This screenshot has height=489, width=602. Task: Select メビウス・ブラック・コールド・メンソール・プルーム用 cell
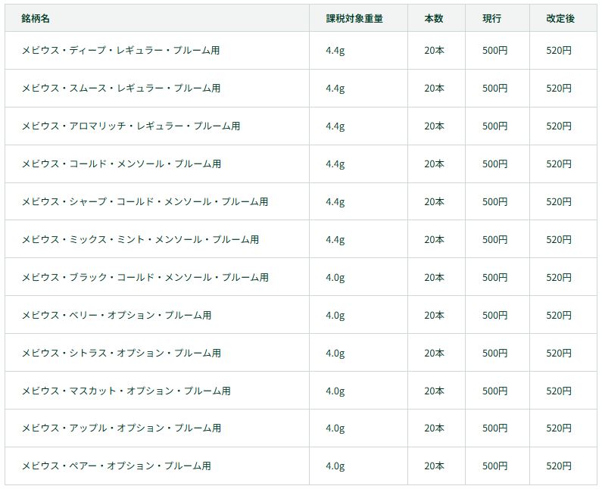(x=145, y=278)
